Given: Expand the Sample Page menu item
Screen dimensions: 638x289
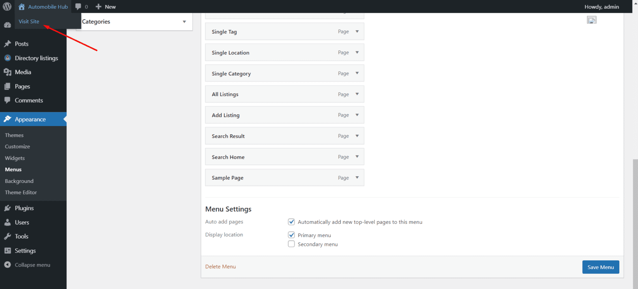Looking at the screenshot, I should coord(357,177).
